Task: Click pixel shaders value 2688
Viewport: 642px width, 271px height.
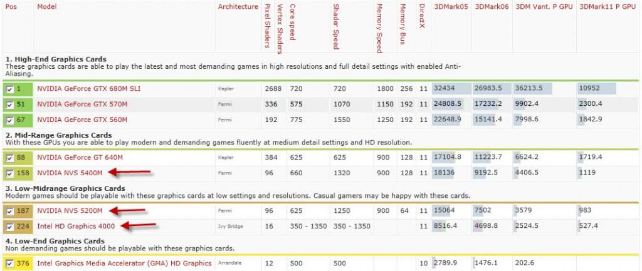Action: tap(273, 89)
